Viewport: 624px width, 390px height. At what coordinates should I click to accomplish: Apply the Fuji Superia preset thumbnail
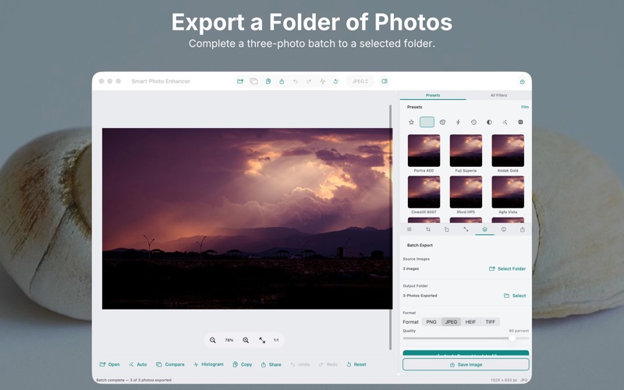click(x=466, y=151)
